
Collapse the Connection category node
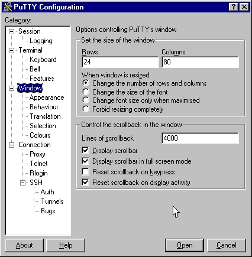(x=12, y=145)
